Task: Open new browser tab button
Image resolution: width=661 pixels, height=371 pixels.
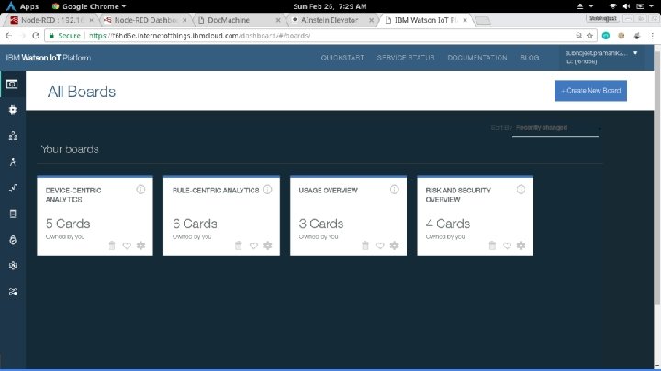Action: [x=482, y=20]
